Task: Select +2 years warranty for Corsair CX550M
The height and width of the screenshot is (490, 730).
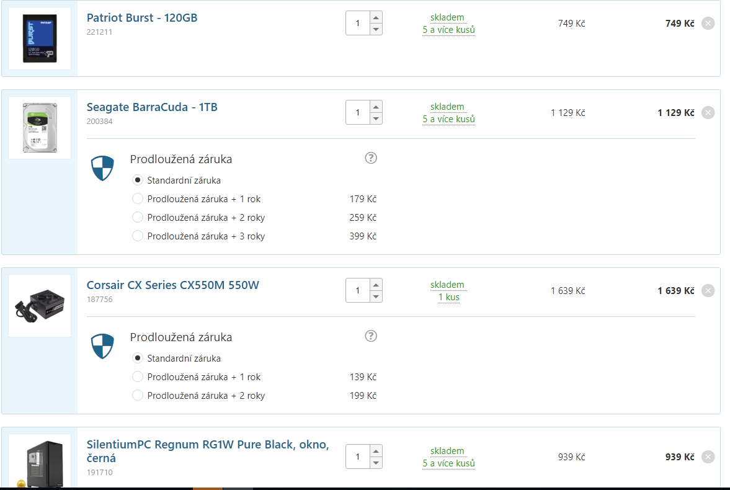Action: click(138, 396)
